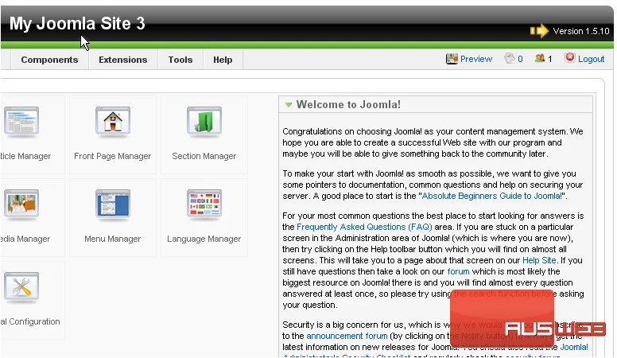Click the yellow arrow icon beside Version

pyautogui.click(x=539, y=31)
